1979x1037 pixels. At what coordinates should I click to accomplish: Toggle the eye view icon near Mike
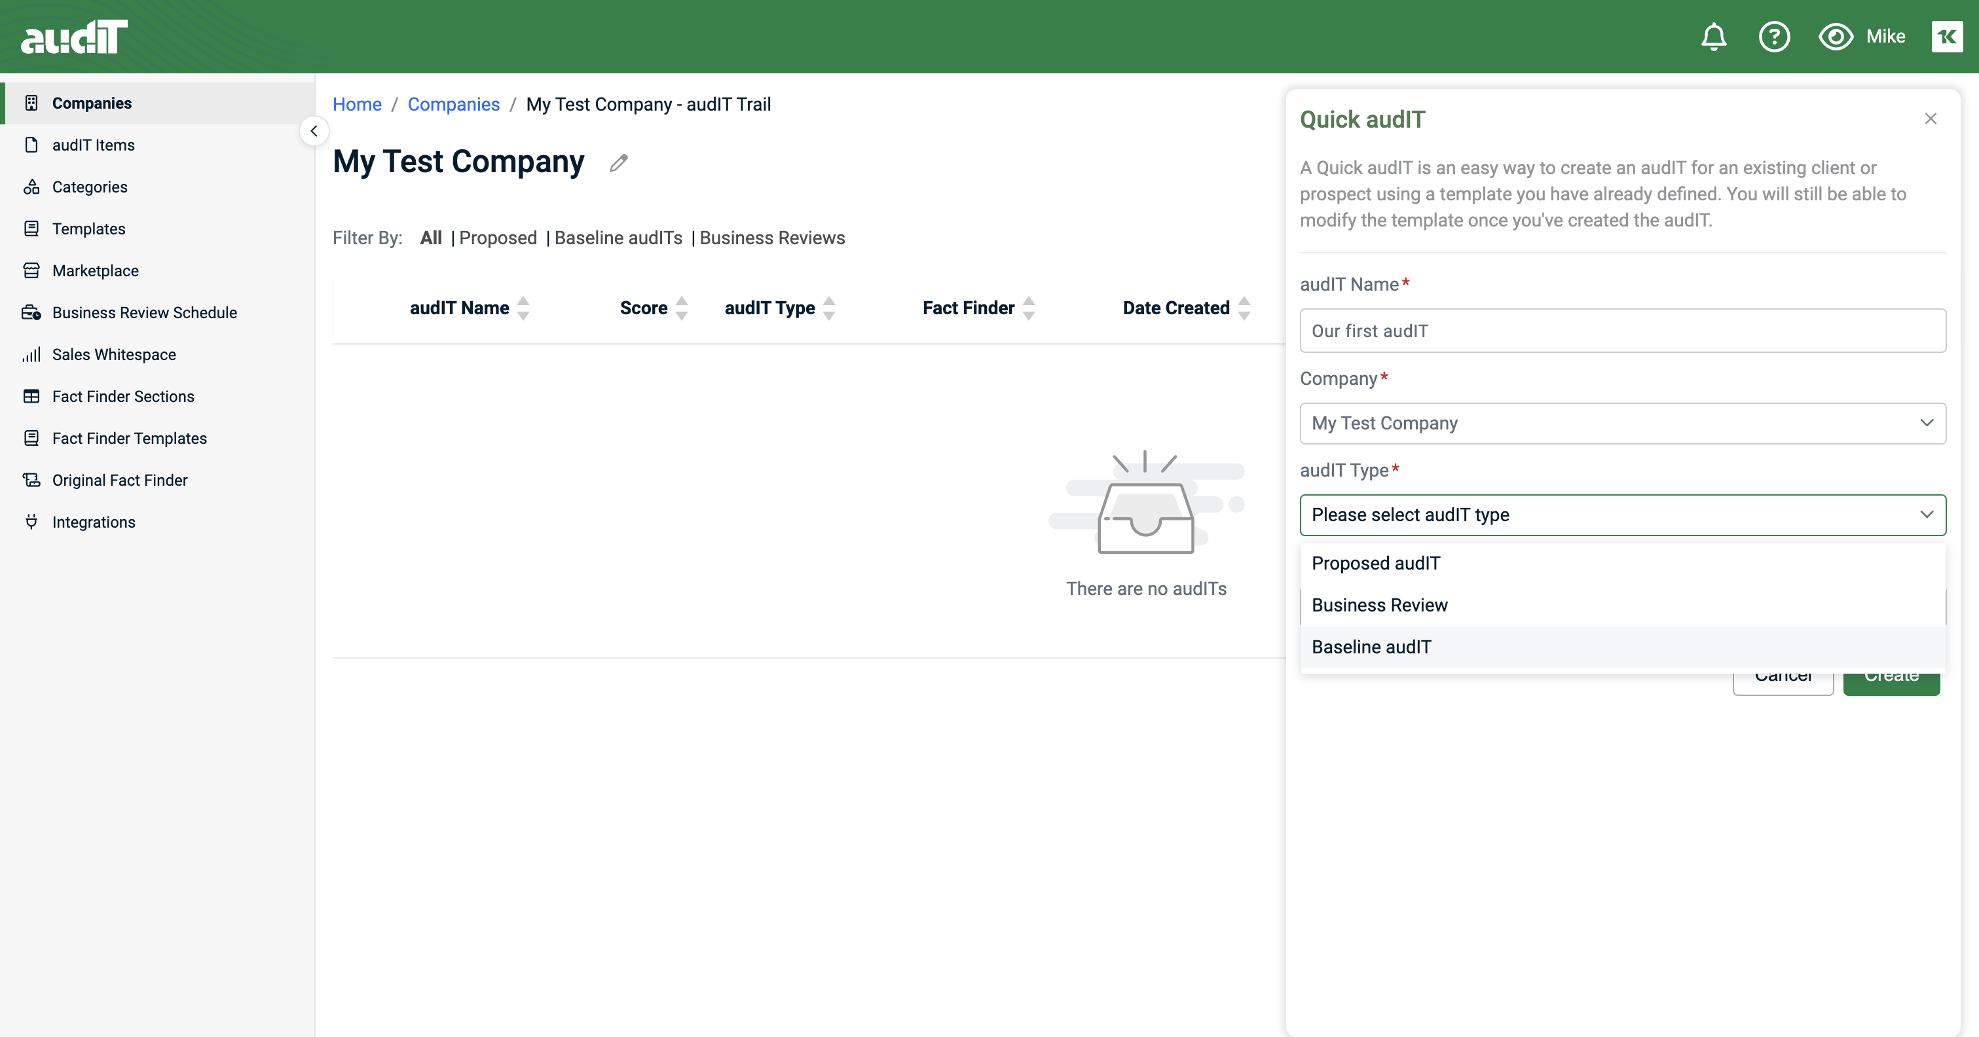point(1836,37)
